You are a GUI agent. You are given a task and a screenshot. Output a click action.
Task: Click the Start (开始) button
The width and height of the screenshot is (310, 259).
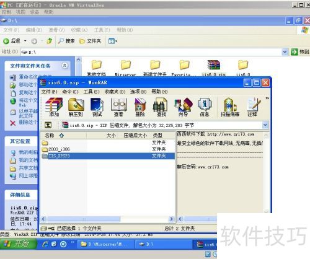click(x=19, y=244)
